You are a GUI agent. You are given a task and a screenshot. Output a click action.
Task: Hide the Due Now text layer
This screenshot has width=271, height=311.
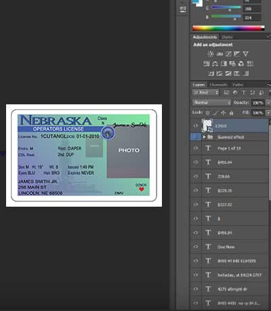196,247
